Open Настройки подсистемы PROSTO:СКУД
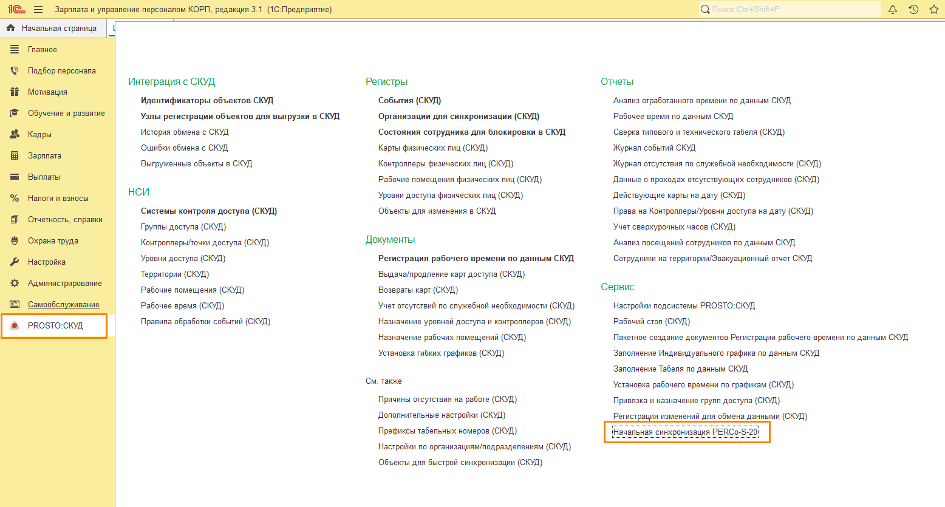945x507 pixels. (684, 306)
